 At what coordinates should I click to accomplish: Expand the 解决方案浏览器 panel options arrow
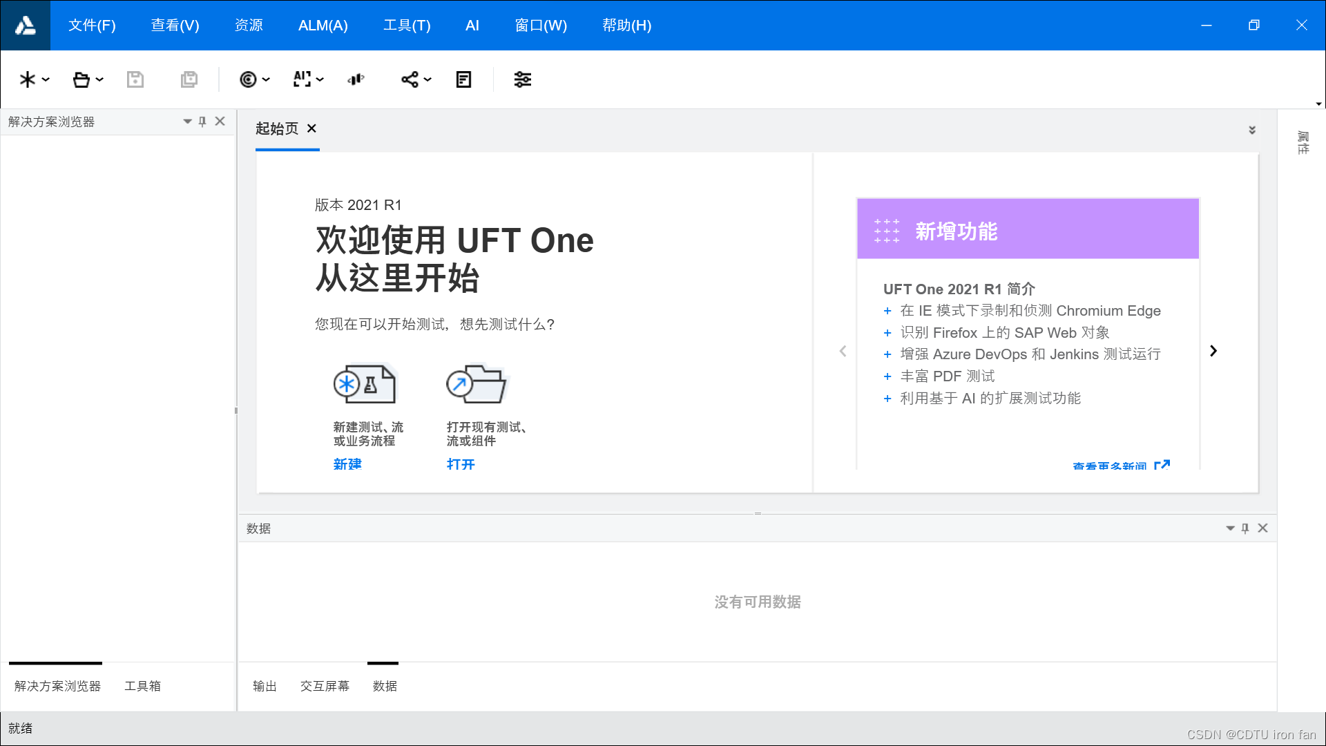186,121
